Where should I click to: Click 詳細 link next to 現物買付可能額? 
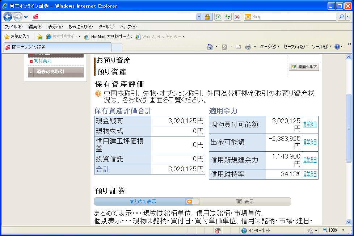[x=310, y=125]
